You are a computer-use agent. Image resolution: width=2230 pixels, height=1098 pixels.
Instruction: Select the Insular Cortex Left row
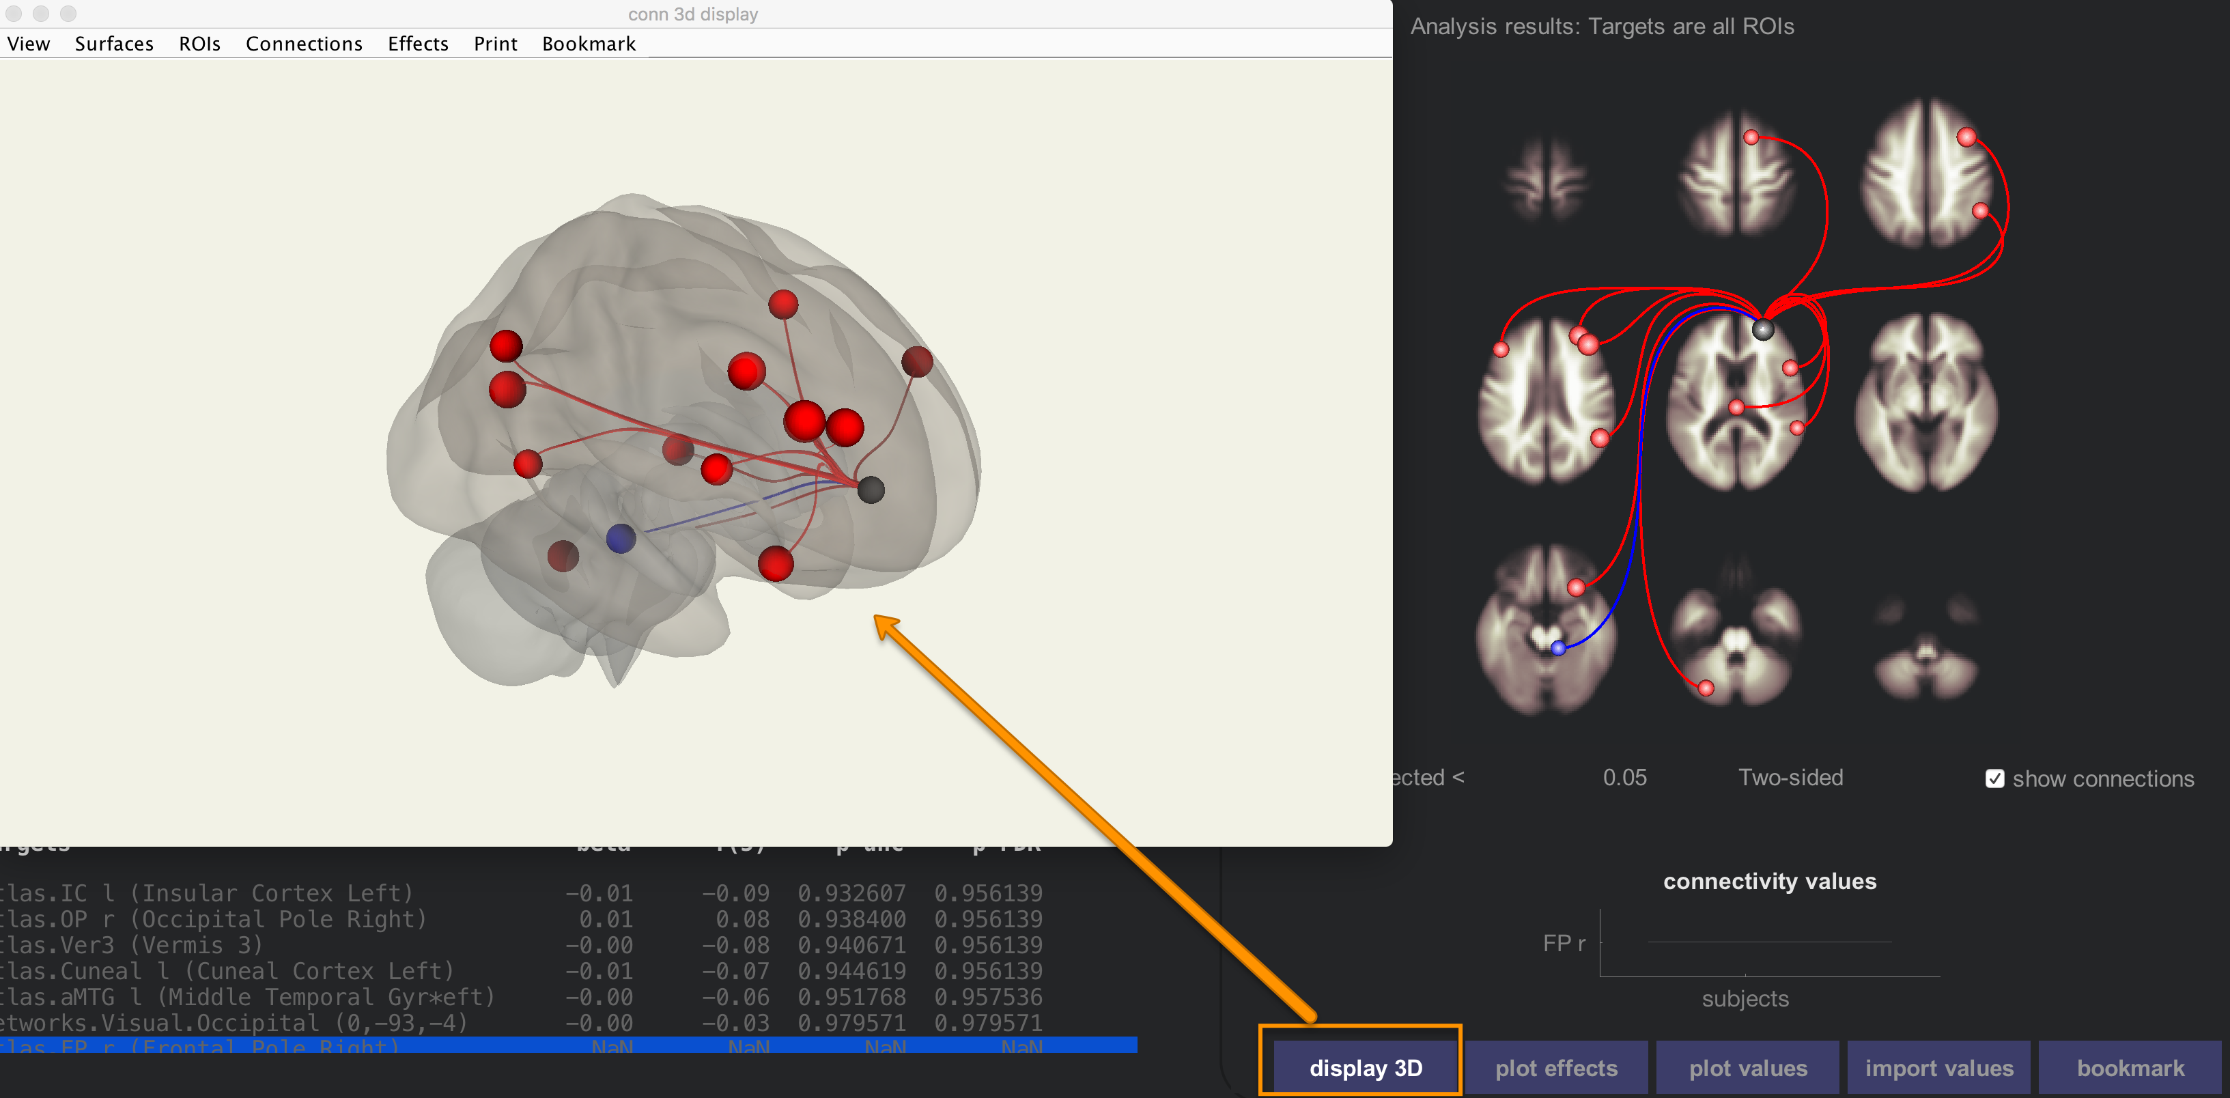click(x=521, y=892)
